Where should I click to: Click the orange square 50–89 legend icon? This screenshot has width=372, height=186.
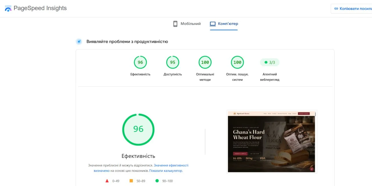coord(131,181)
